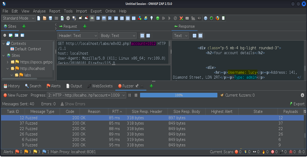Sort results by the RTT column header
307x157 pixels.
117,112
